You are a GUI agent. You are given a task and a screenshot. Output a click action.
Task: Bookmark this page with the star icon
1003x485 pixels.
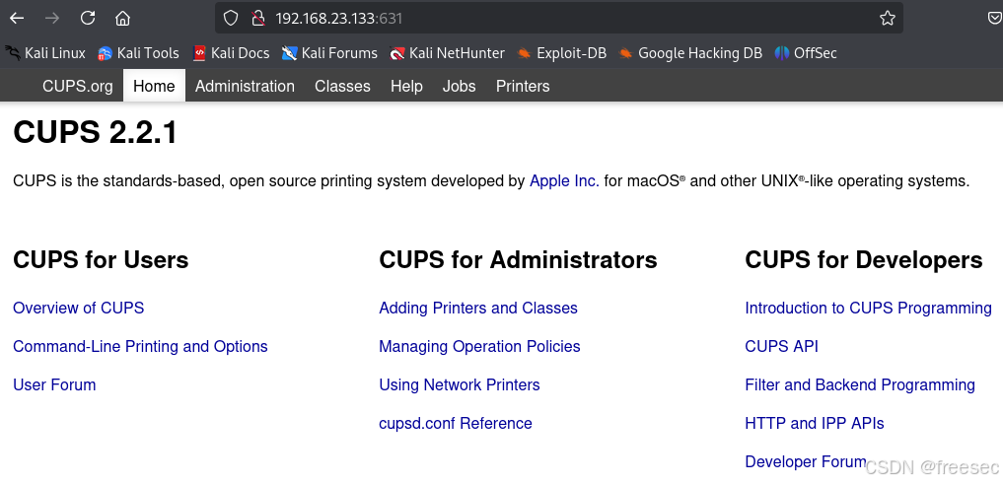(888, 18)
